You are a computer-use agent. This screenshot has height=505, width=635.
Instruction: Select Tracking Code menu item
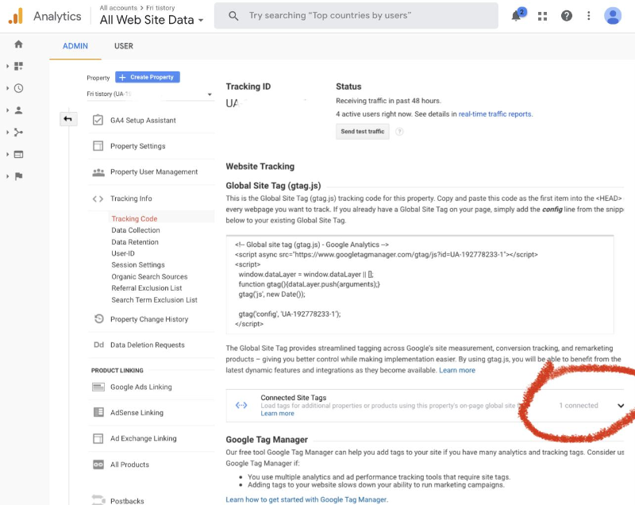point(134,218)
